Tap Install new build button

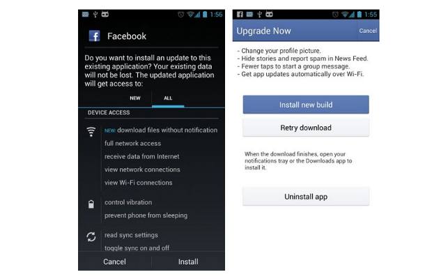306,105
